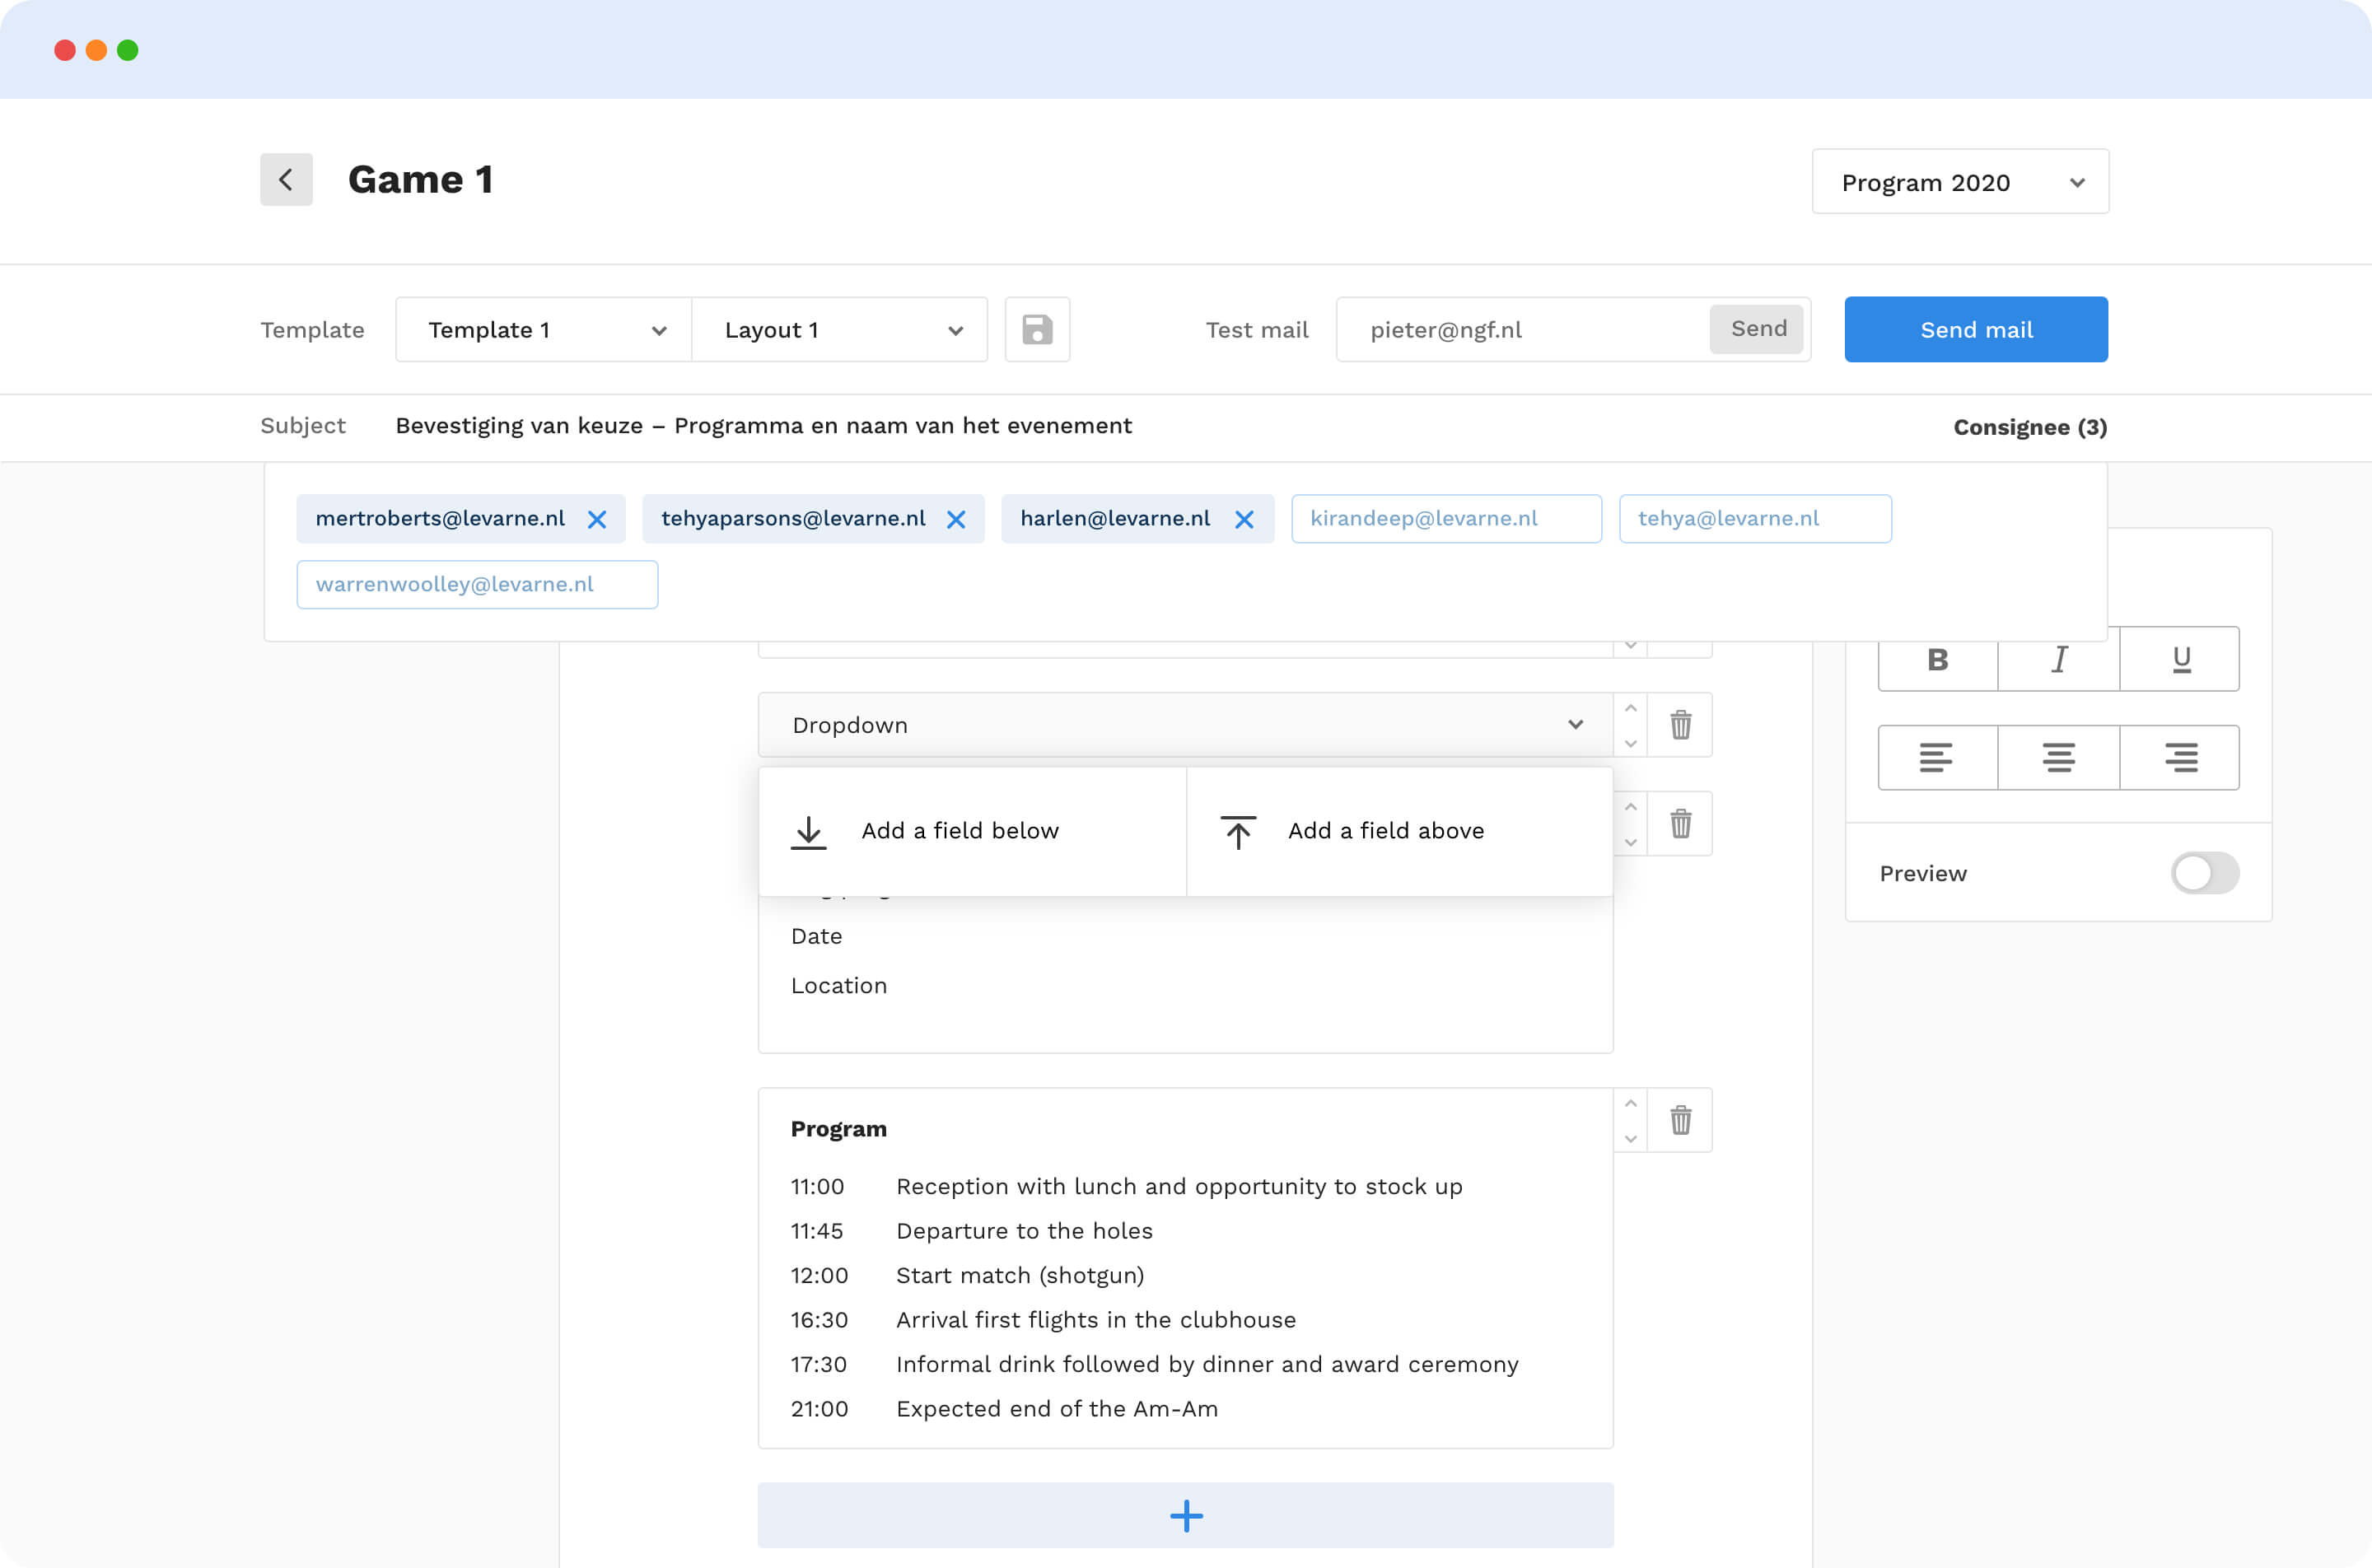This screenshot has height=1568, width=2372.
Task: Click the 'Date' line in the block
Action: tap(816, 937)
